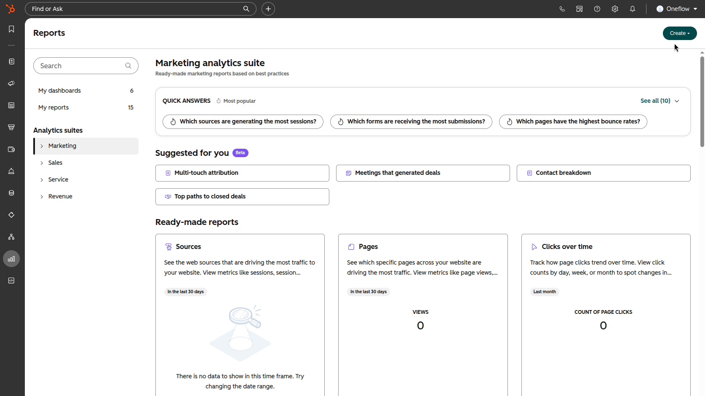Expand the Service suite chevron
Screen dimensions: 705x396
42,180
